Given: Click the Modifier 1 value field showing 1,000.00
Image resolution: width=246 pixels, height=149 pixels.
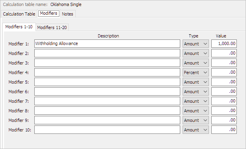Looking at the screenshot, I should click(x=224, y=43).
